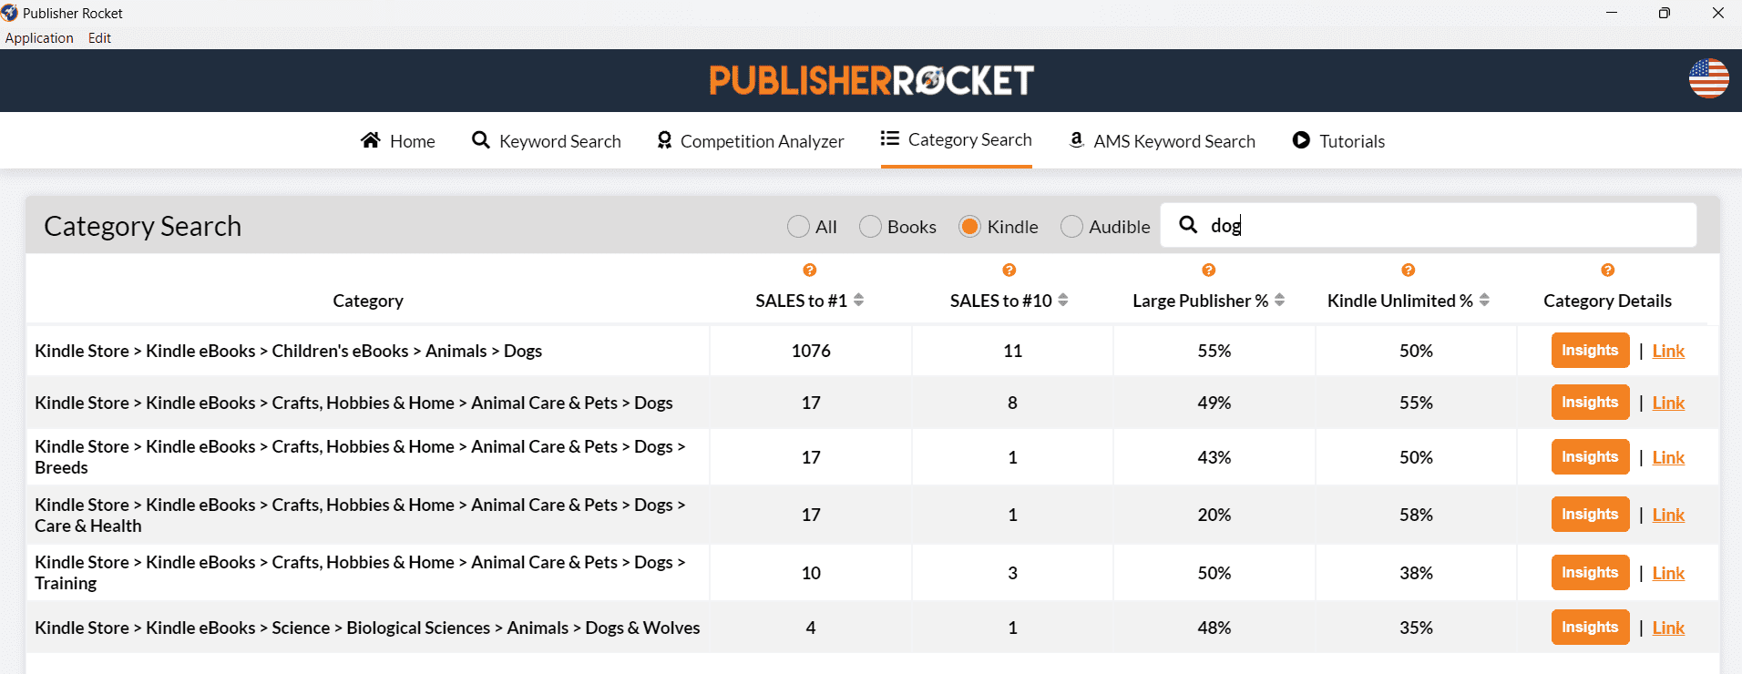This screenshot has height=674, width=1742.
Task: Open help tooltip above Large Publisher %
Action: [x=1208, y=271]
